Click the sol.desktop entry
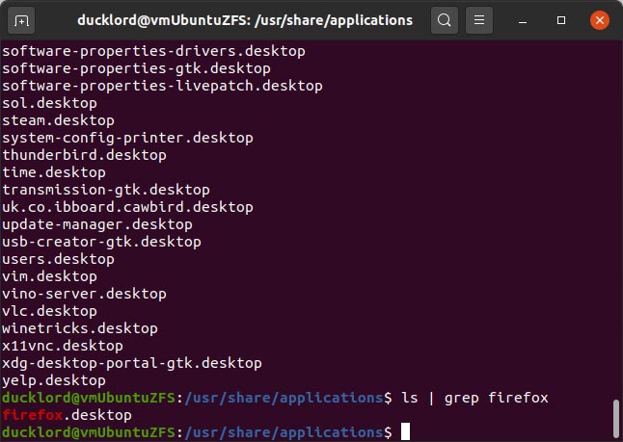The width and height of the screenshot is (623, 442). coord(49,103)
